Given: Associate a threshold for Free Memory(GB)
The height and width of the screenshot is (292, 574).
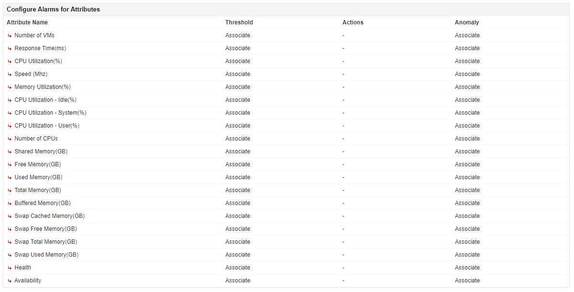Looking at the screenshot, I should (238, 164).
